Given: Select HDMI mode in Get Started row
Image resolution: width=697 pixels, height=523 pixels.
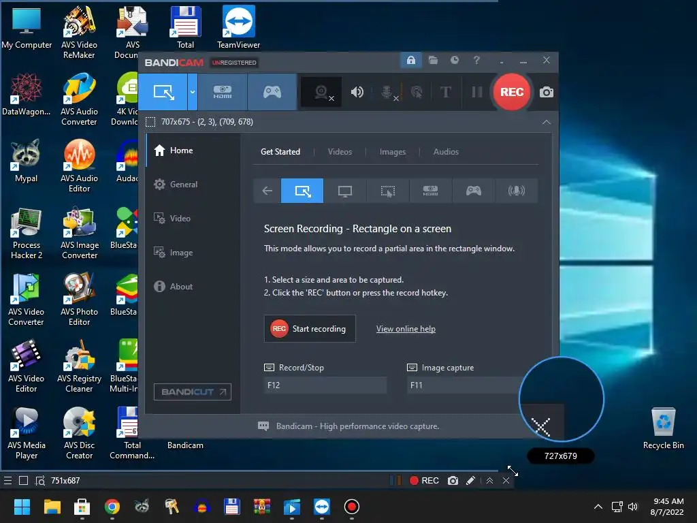Looking at the screenshot, I should (430, 191).
